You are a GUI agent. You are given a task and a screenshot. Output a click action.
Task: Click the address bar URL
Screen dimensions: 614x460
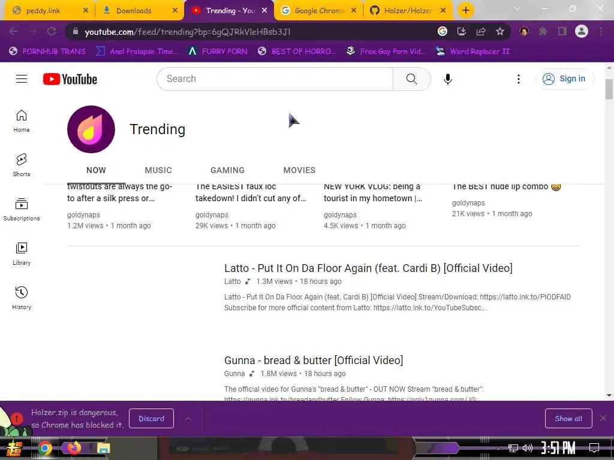tap(187, 32)
